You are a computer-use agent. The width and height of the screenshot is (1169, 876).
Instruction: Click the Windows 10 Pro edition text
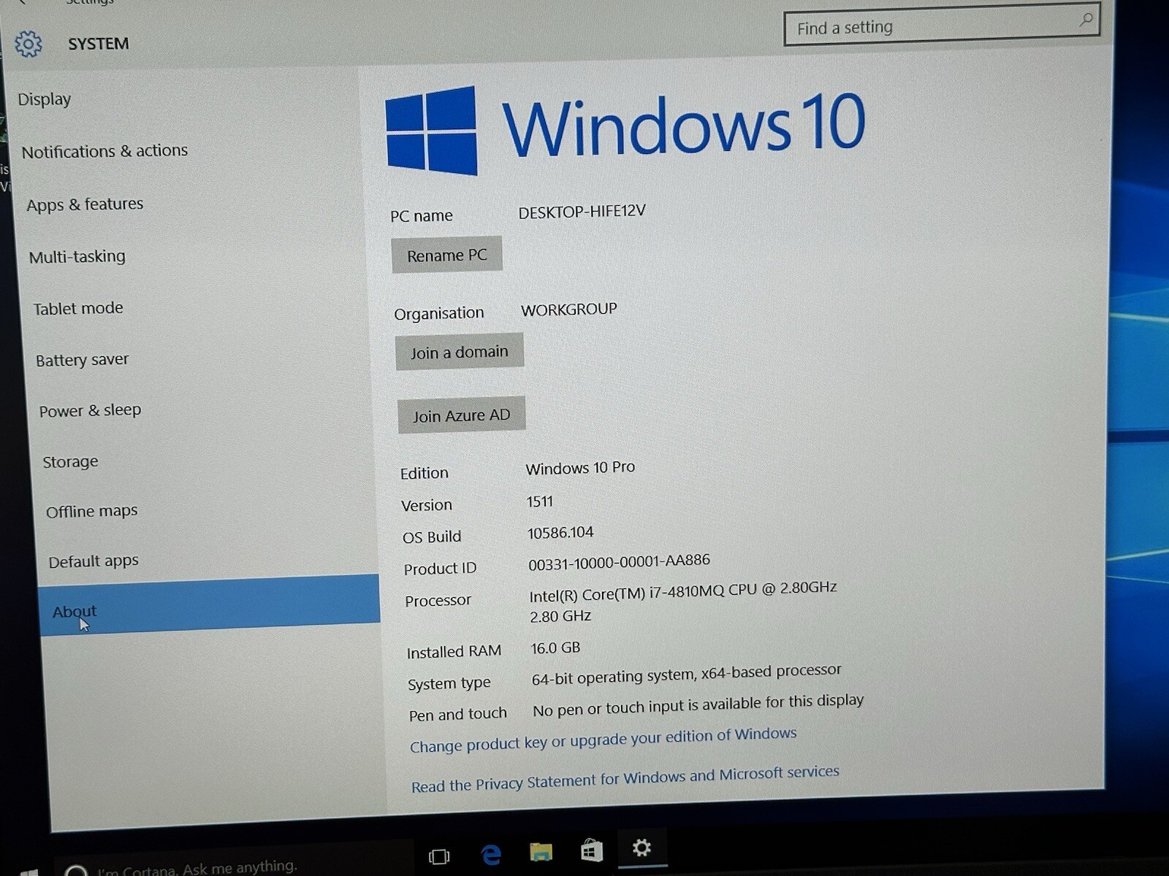580,468
